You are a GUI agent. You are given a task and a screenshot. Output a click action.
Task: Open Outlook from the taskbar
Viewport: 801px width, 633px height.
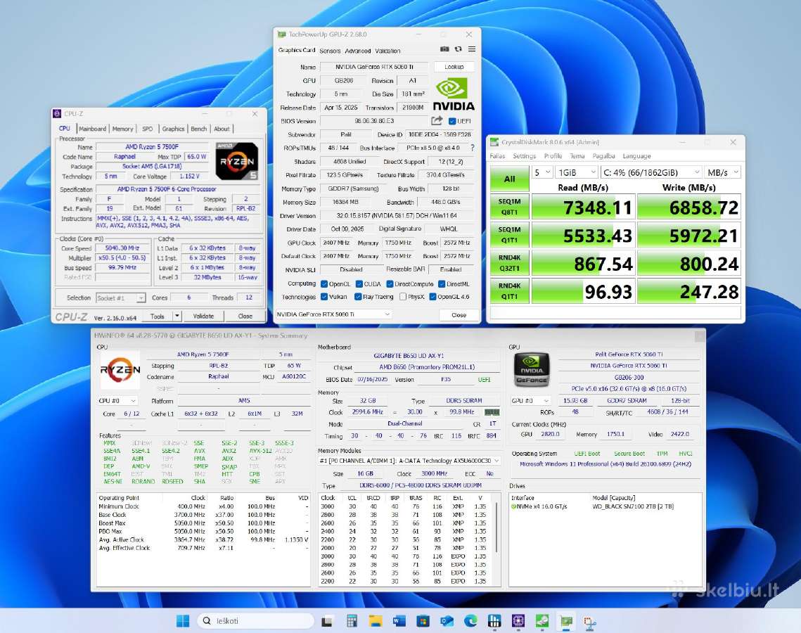(x=447, y=621)
